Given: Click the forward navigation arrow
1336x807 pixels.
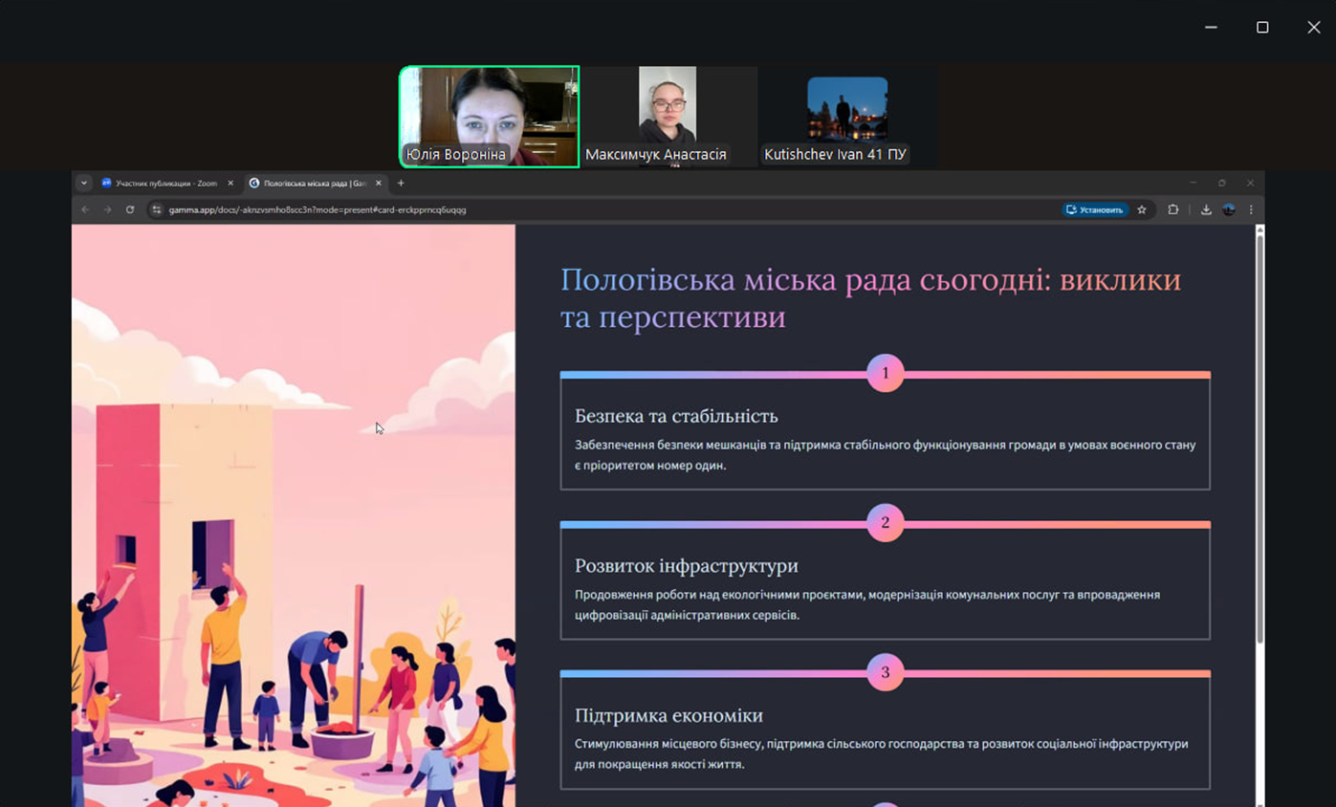Looking at the screenshot, I should 108,209.
